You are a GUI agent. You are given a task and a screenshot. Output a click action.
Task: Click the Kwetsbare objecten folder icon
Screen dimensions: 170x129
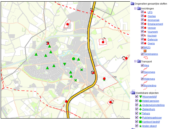pos(133,93)
